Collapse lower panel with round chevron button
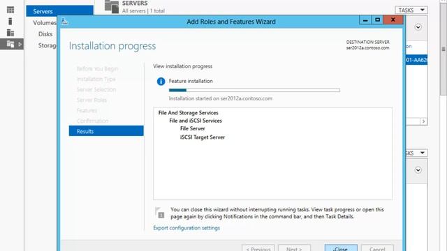 [x=418, y=170]
